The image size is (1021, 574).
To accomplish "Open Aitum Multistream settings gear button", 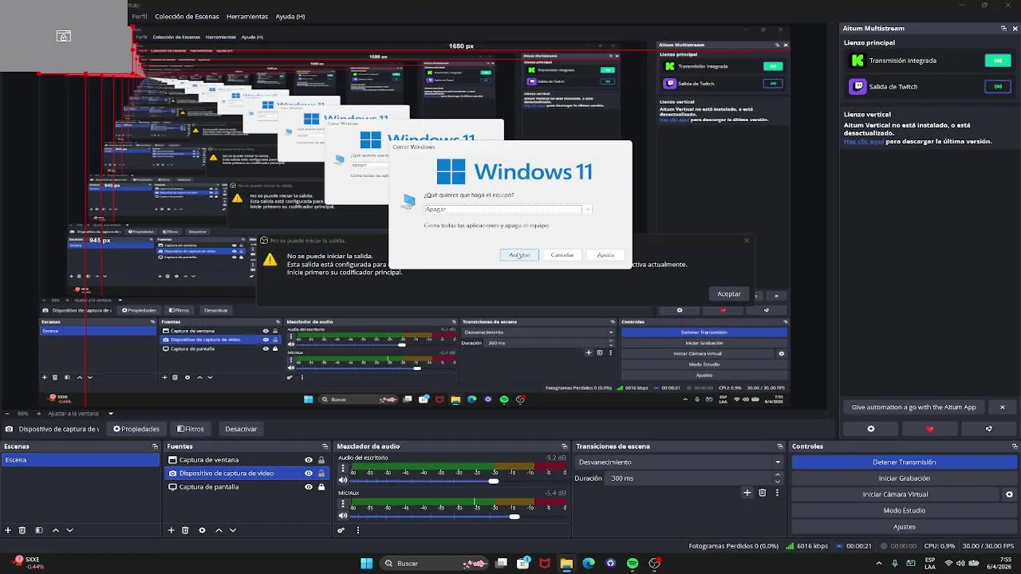I will point(871,429).
